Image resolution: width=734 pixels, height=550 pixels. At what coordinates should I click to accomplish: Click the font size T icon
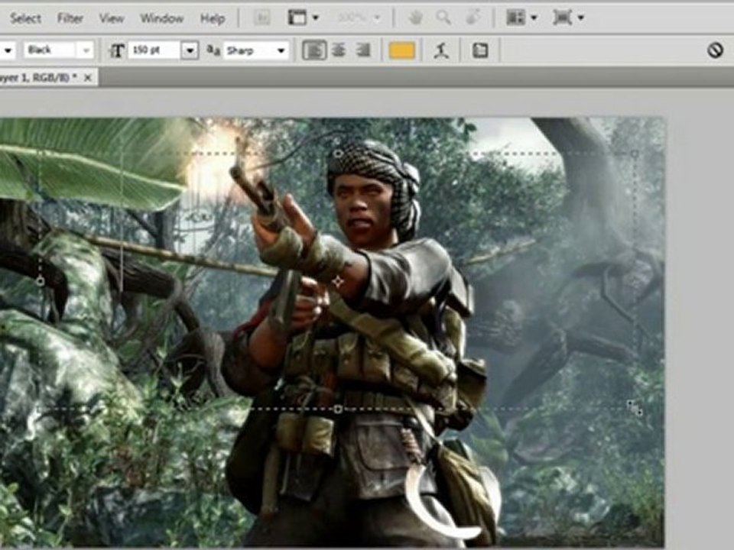(x=117, y=50)
